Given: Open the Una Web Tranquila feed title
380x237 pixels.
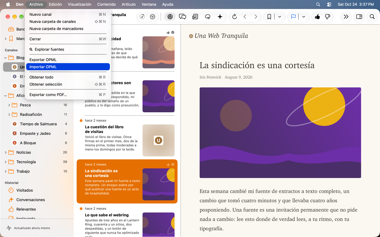Looking at the screenshot, I should [x=221, y=36].
